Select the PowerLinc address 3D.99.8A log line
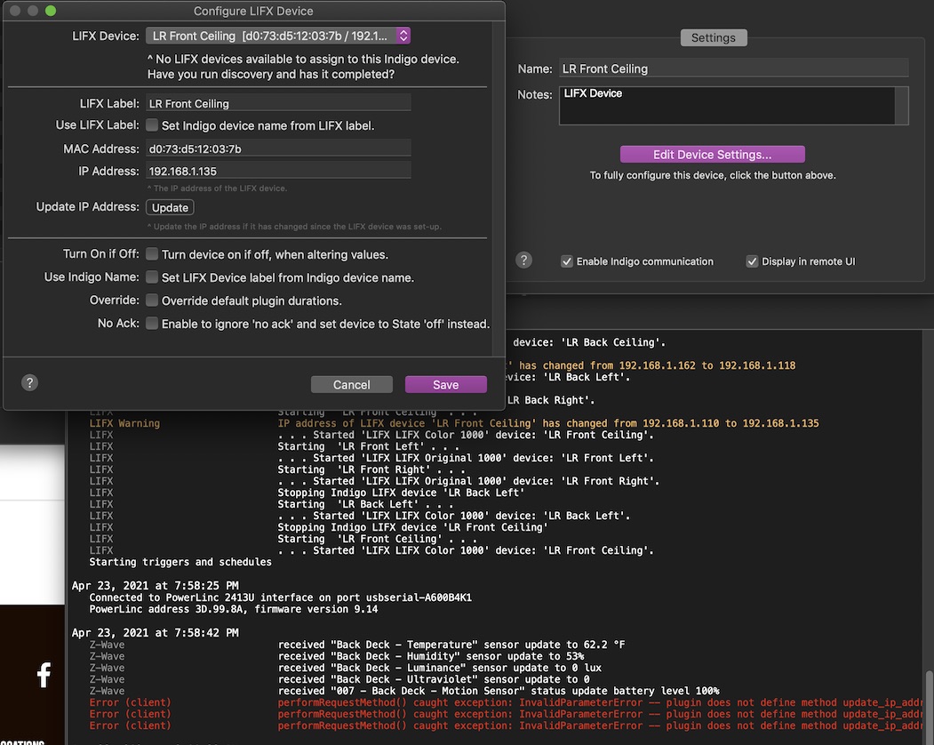This screenshot has width=934, height=745. [234, 609]
